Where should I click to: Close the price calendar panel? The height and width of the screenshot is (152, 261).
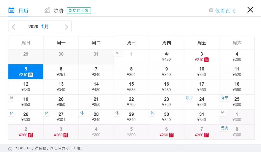250,10
